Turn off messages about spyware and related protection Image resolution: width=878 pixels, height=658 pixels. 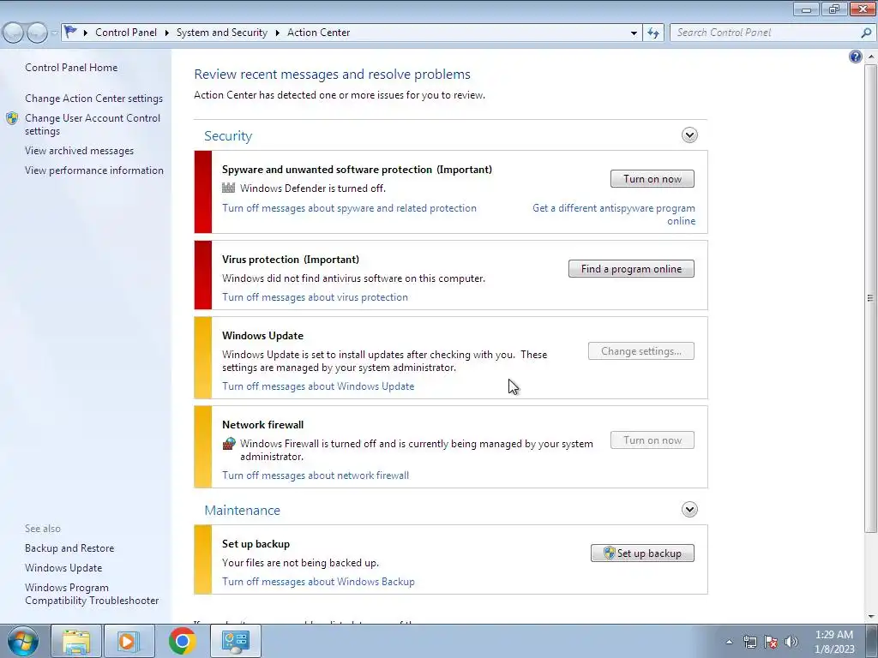[x=350, y=207]
